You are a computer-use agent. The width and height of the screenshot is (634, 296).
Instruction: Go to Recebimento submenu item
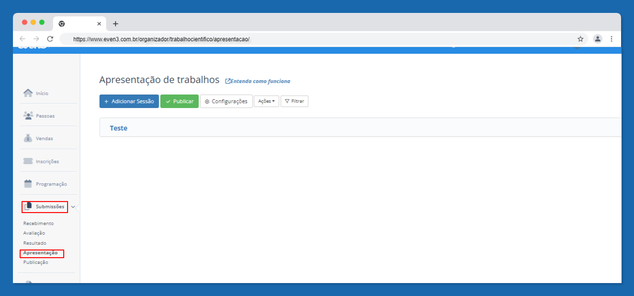pyautogui.click(x=38, y=223)
